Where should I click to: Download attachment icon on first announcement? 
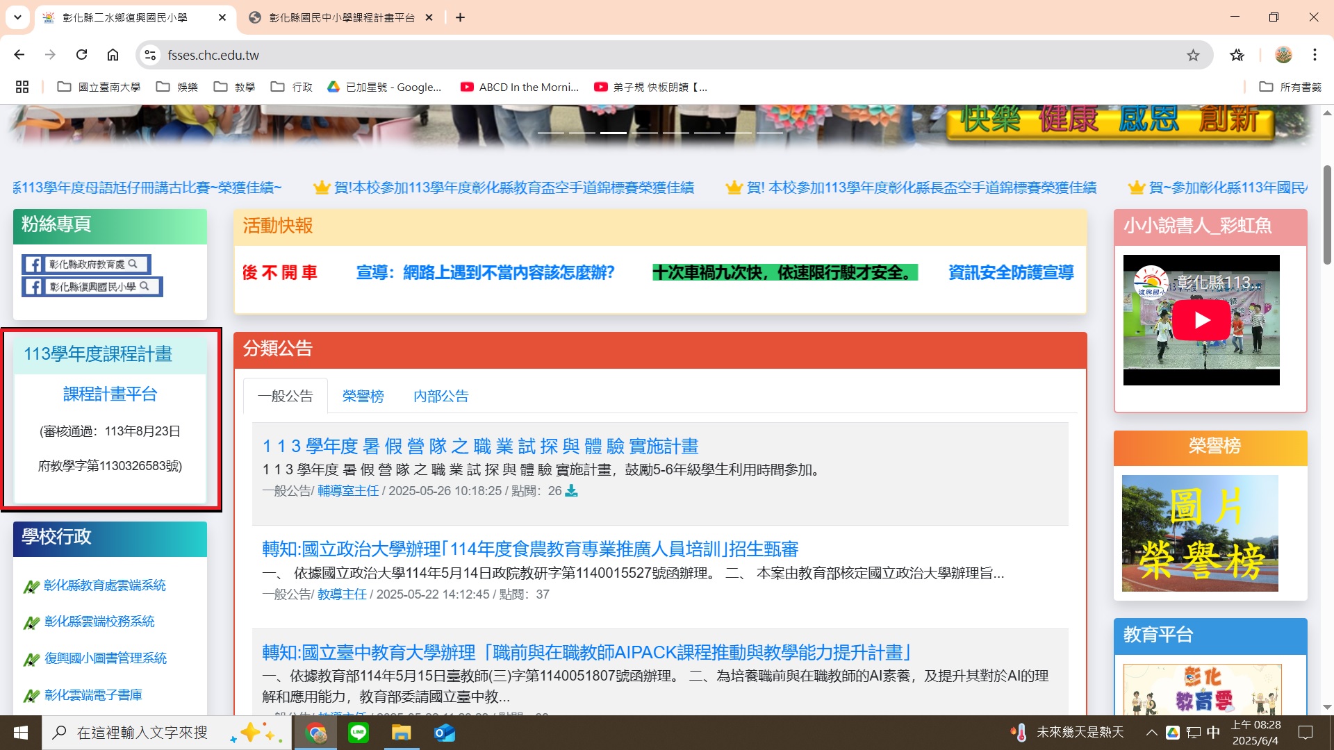(571, 491)
